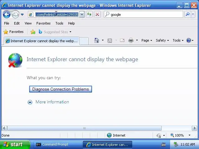Open the search provider dropdown arrow
199x149 pixels.
pos(193,14)
